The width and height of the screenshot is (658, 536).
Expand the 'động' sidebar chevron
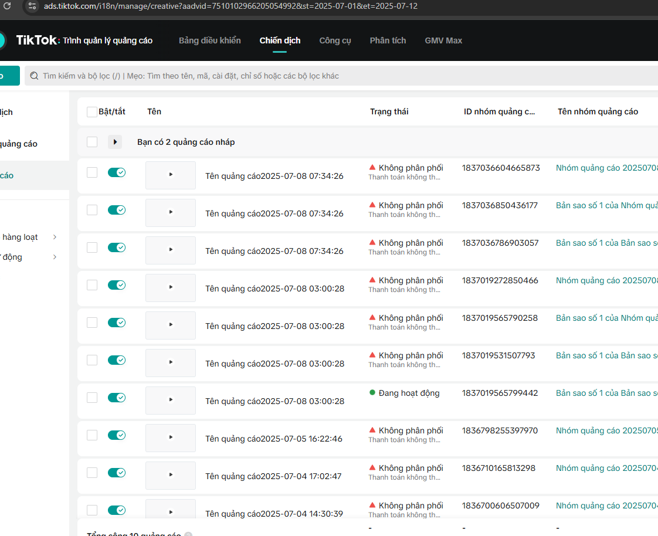pyautogui.click(x=55, y=257)
